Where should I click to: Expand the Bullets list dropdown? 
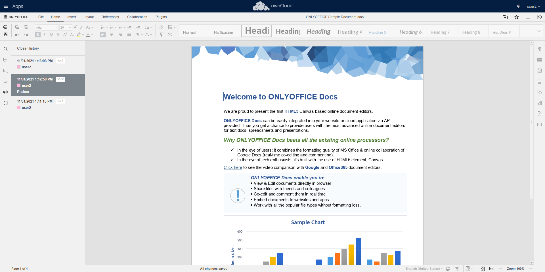click(x=107, y=27)
